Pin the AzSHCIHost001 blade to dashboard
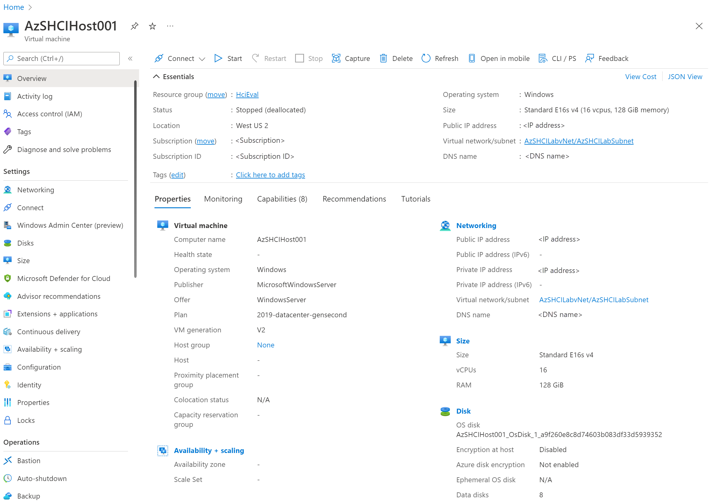 (134, 26)
